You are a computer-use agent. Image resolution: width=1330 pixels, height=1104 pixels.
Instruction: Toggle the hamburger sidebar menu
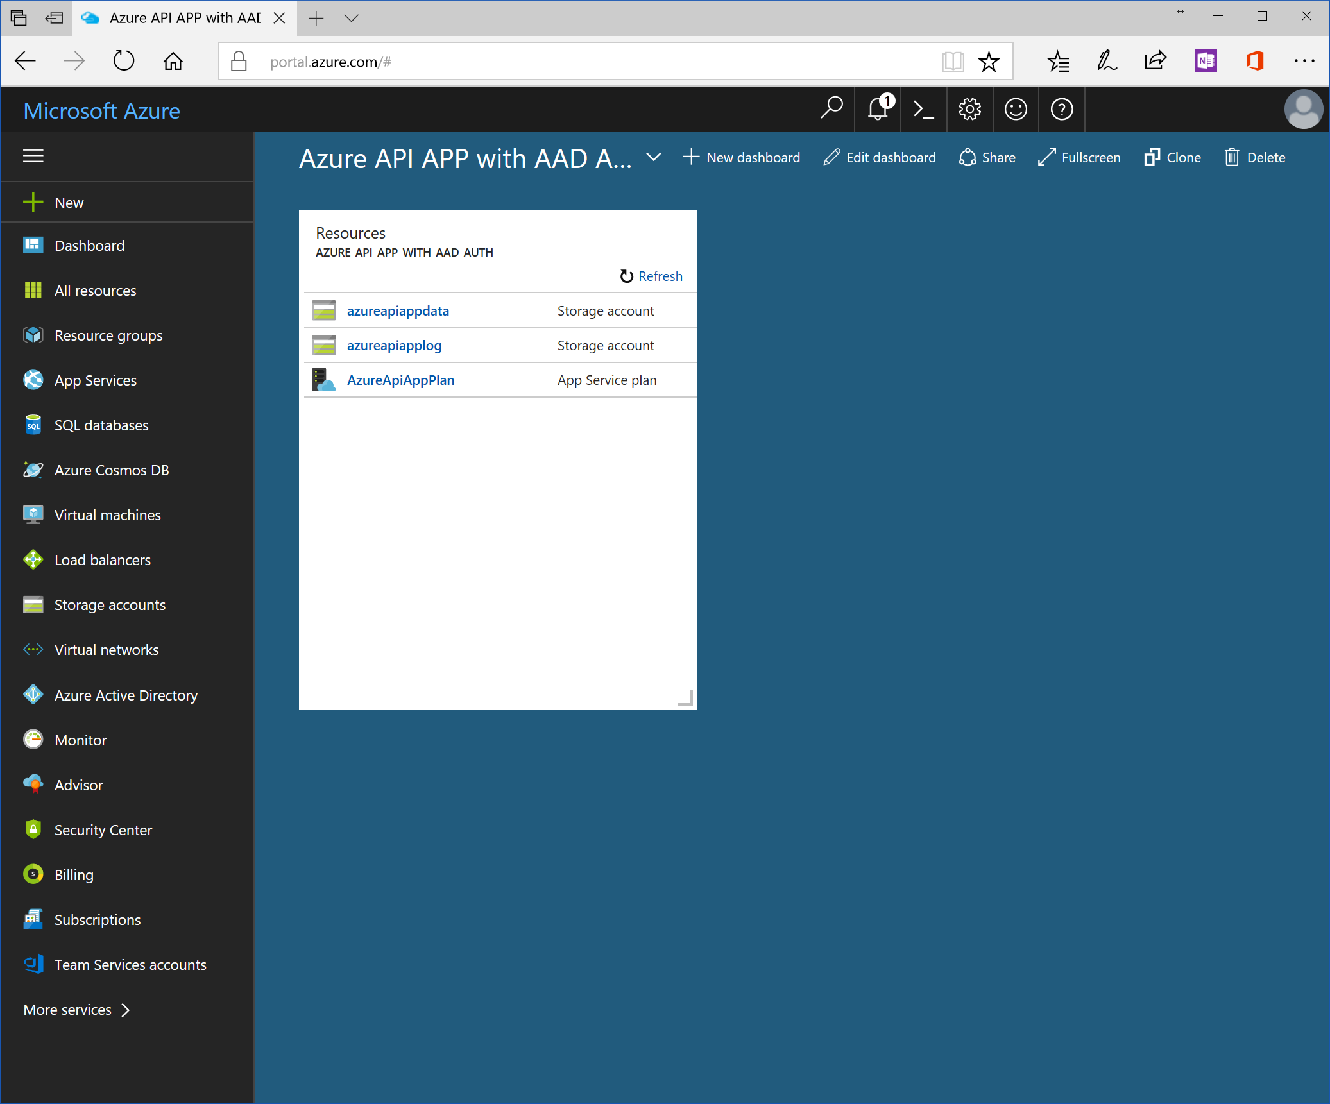33,156
